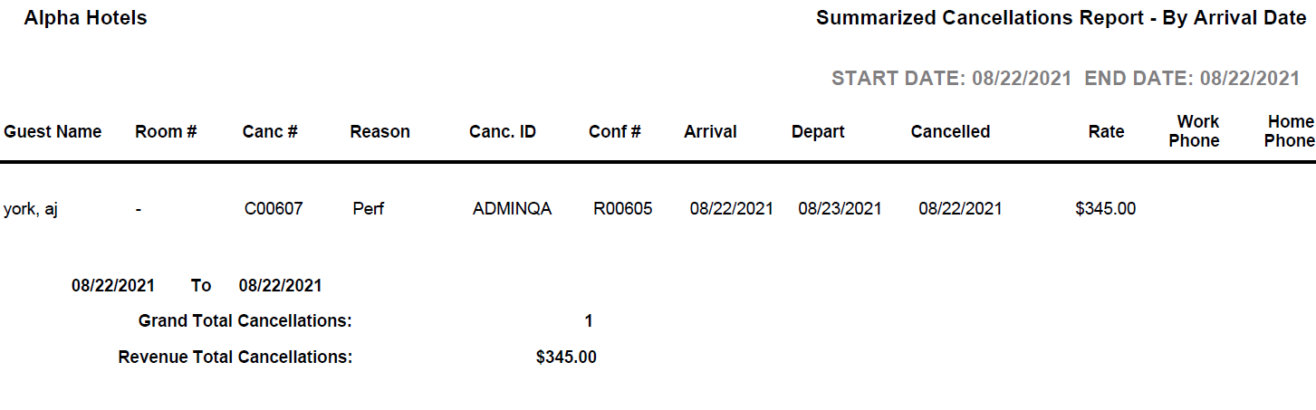Click the ADMINQA cancellation ID
1316x410 pixels.
pyautogui.click(x=512, y=209)
